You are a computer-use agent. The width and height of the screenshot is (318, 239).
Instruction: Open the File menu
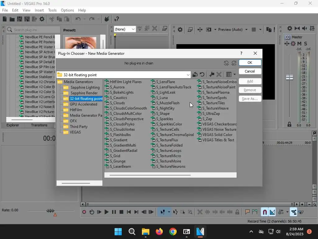point(5,10)
